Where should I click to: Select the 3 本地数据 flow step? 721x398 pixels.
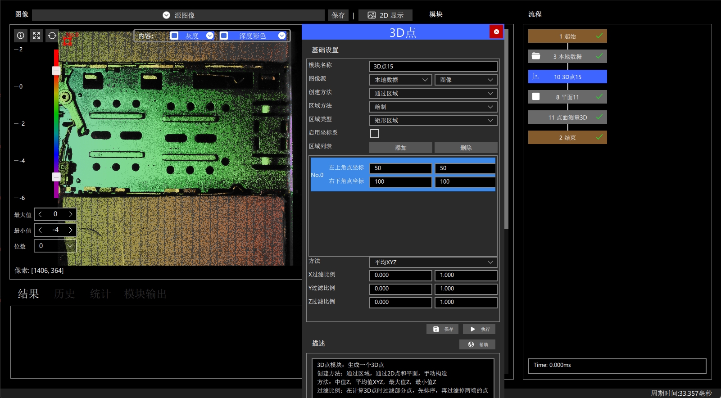(x=567, y=56)
